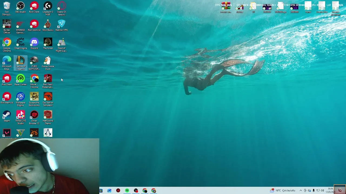The width and height of the screenshot is (346, 194).
Task: Open the Wallpaper Engine desktop icon
Action: tap(21, 99)
